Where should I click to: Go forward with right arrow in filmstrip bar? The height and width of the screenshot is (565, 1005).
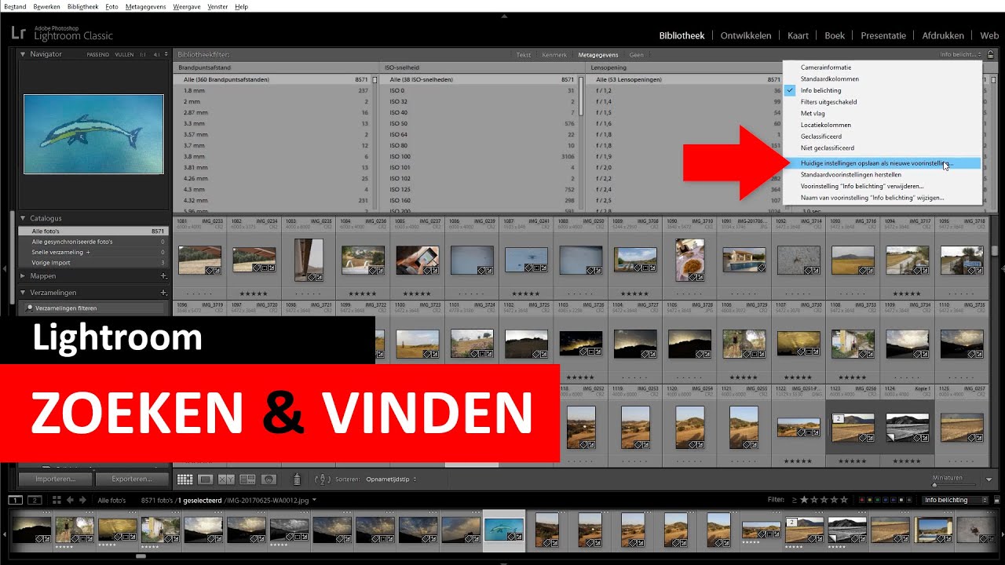coord(82,500)
